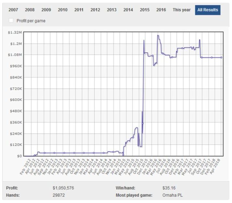View the 2012 results tab
The width and height of the screenshot is (232, 203).
pos(95,10)
